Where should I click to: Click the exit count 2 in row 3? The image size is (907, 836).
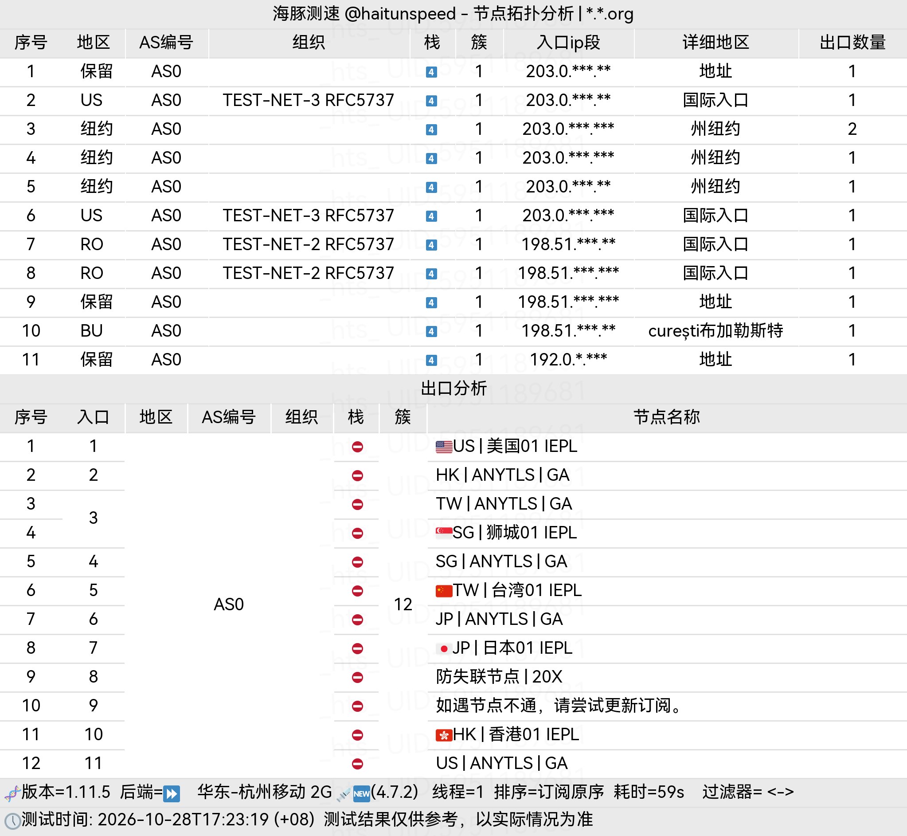click(852, 129)
